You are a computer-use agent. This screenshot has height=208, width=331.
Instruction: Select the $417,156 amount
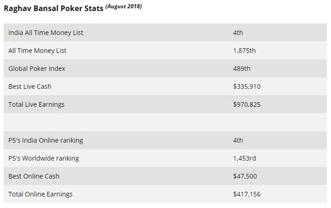pos(247,194)
